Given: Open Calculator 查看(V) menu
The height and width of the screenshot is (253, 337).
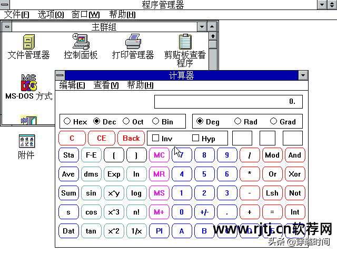Looking at the screenshot, I should pyautogui.click(x=106, y=85).
